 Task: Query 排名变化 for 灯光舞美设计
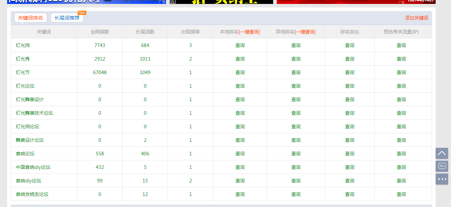[350, 100]
